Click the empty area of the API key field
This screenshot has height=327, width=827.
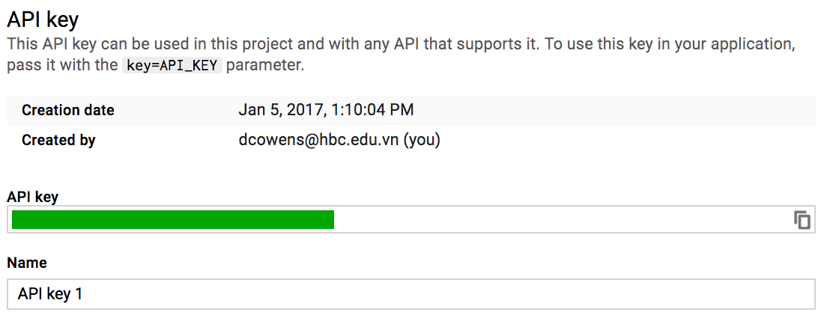pyautogui.click(x=559, y=219)
